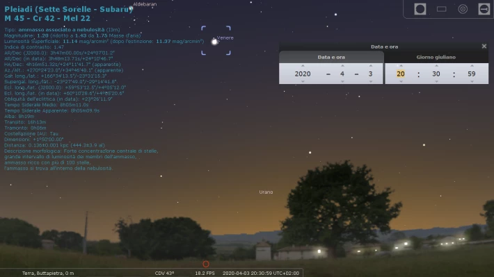Switch to the Data e ora tab
The image size is (494, 277).
331,57
